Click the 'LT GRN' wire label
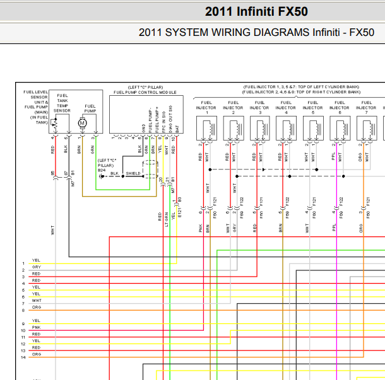This screenshot has height=380, width=385. [167, 220]
